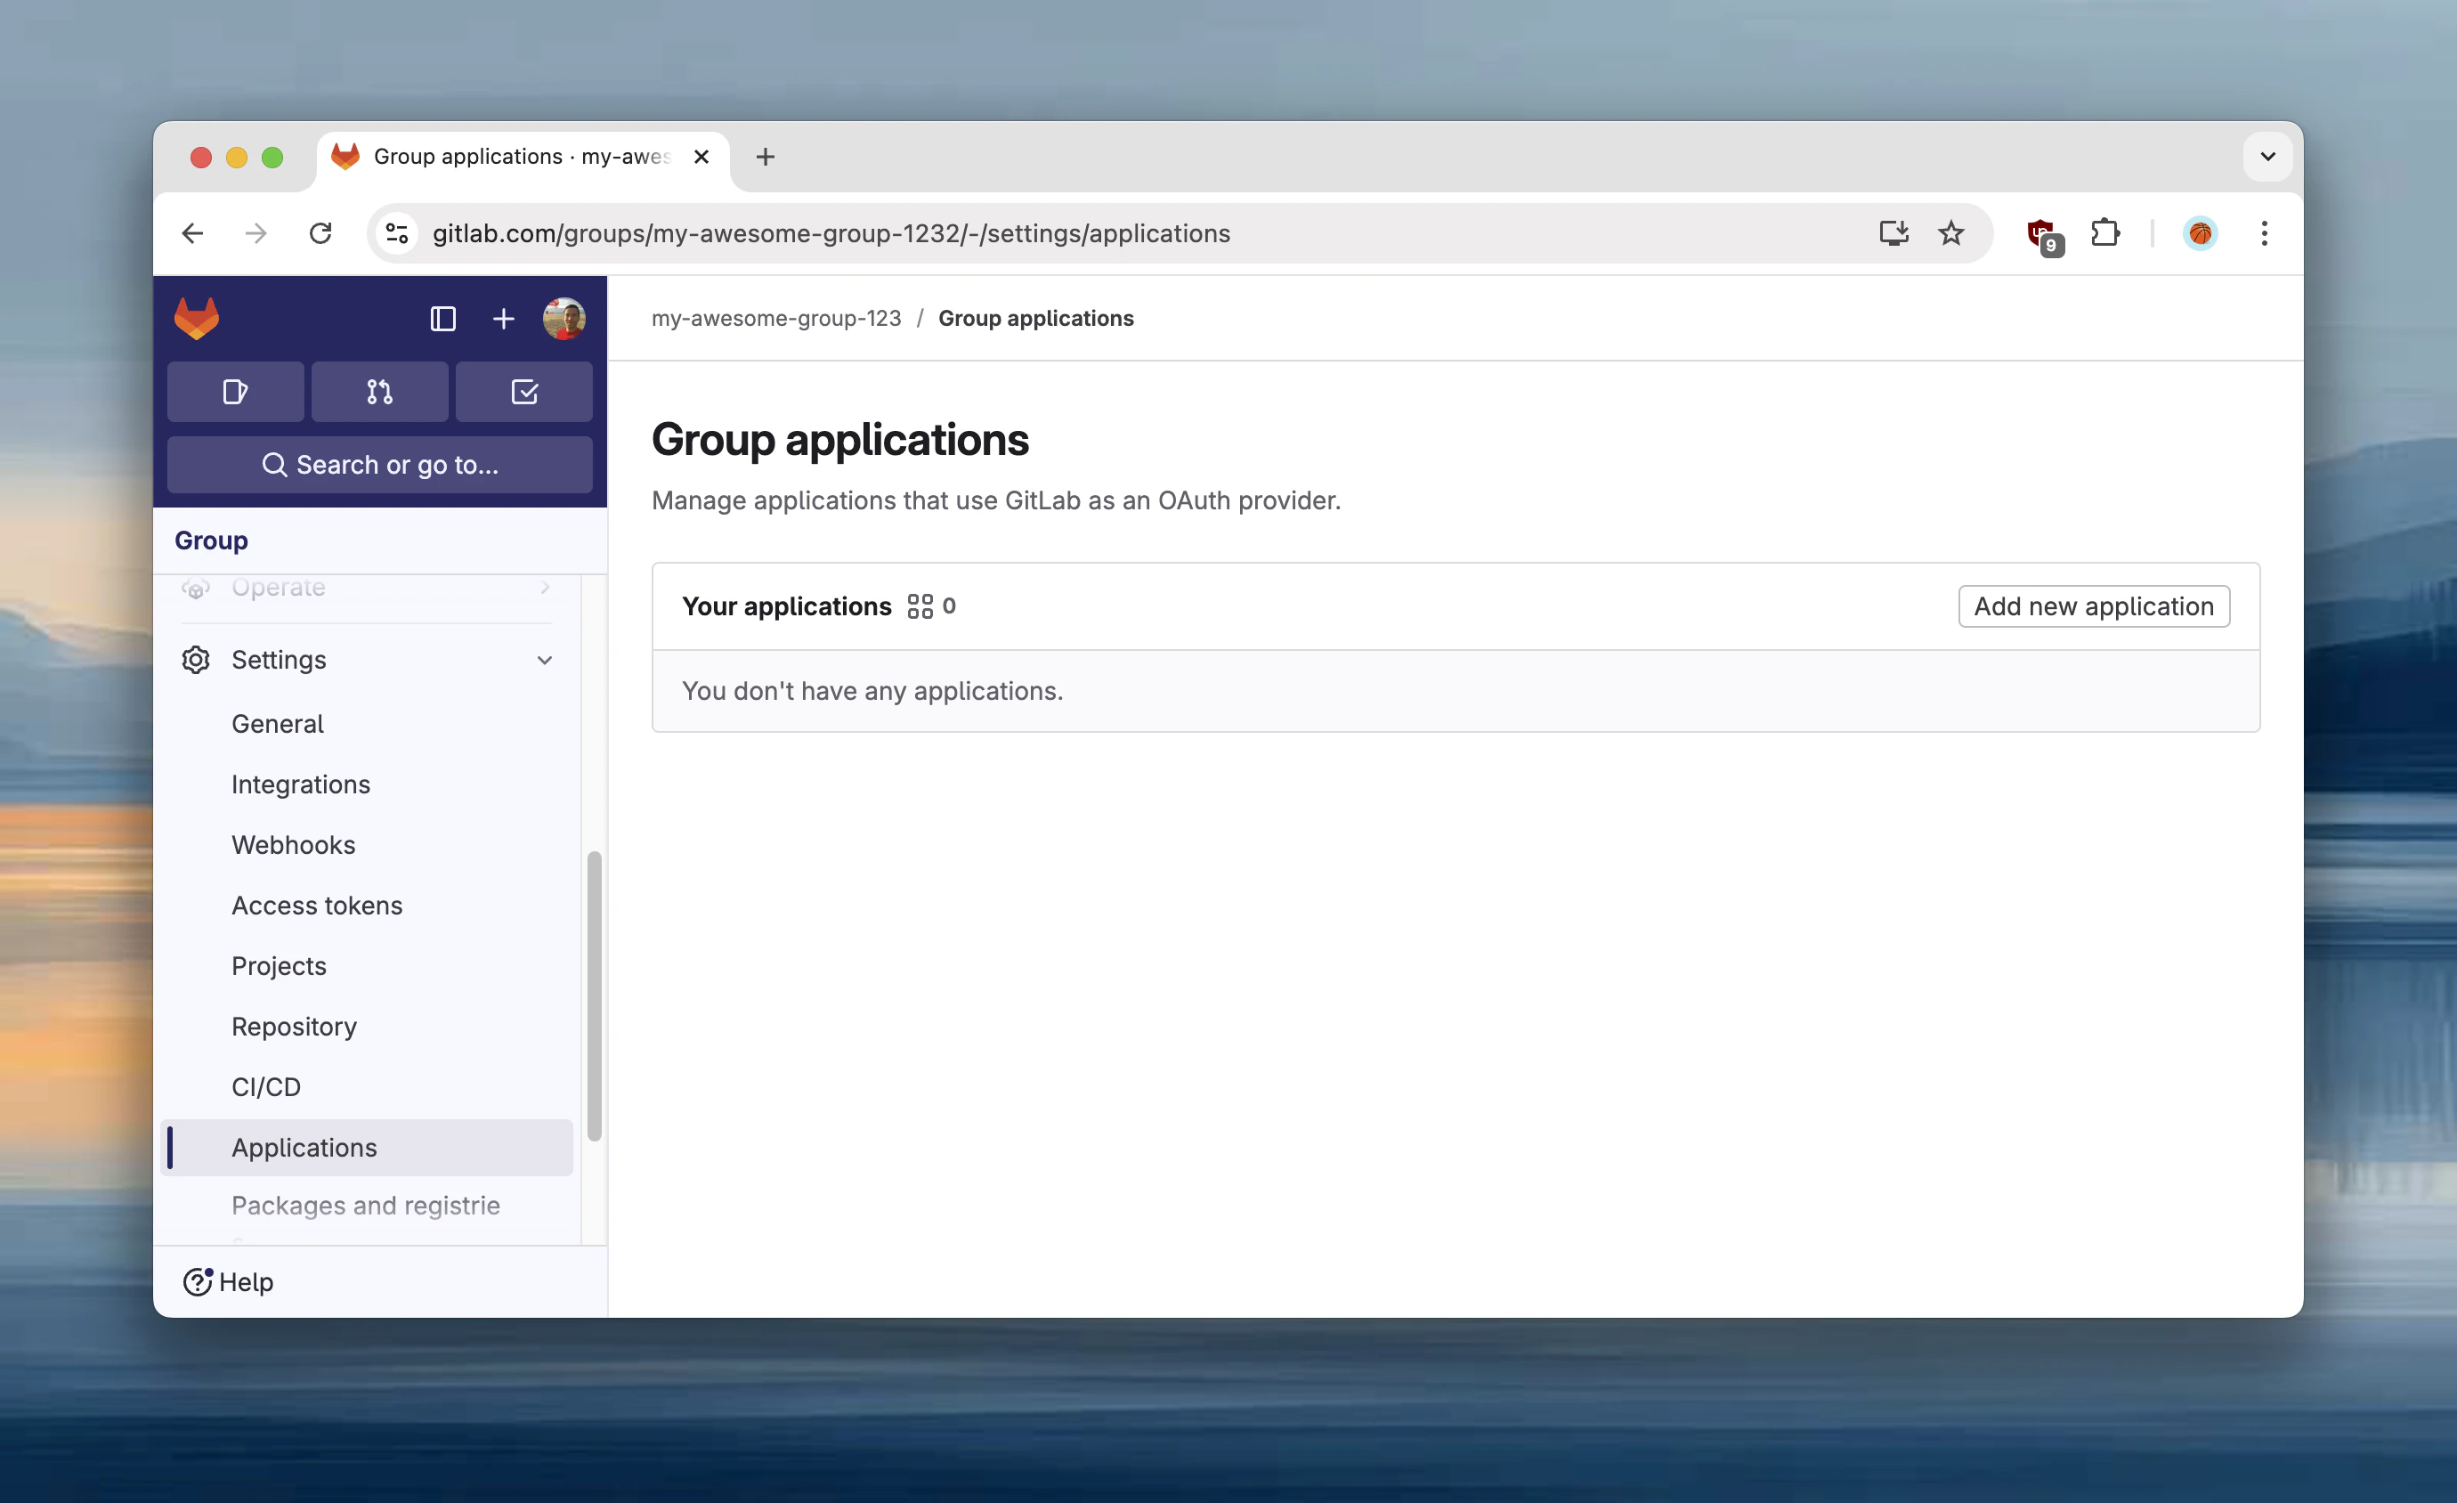Image resolution: width=2457 pixels, height=1503 pixels.
Task: Open CI/CD settings
Action: pyautogui.click(x=266, y=1087)
